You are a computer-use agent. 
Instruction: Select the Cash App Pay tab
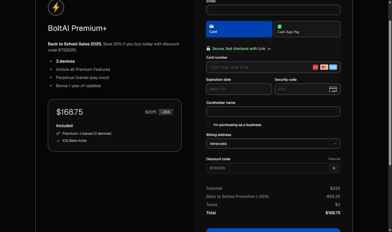point(307,29)
